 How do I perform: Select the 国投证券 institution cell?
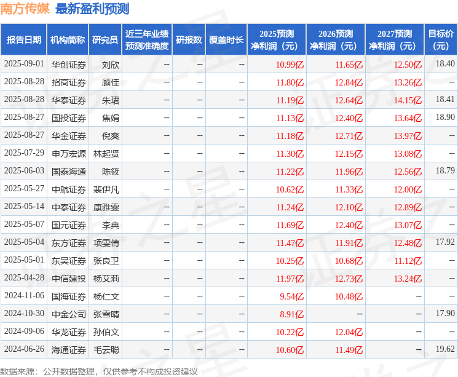[69, 118]
